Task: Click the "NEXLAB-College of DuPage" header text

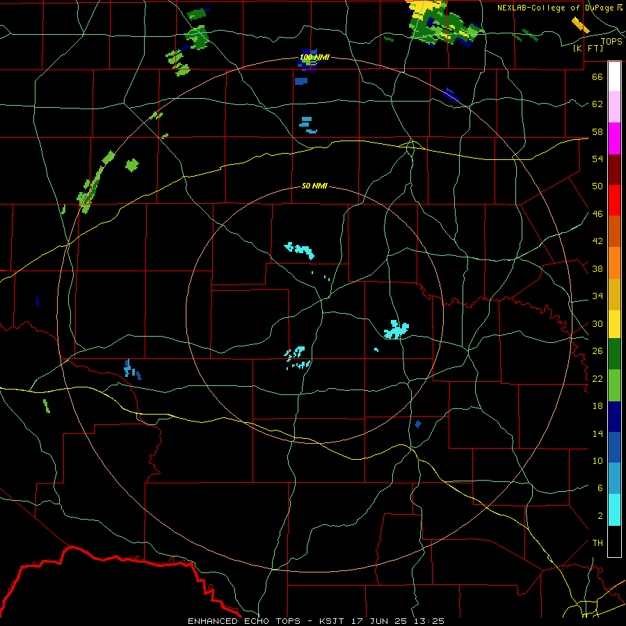Action: tap(556, 8)
